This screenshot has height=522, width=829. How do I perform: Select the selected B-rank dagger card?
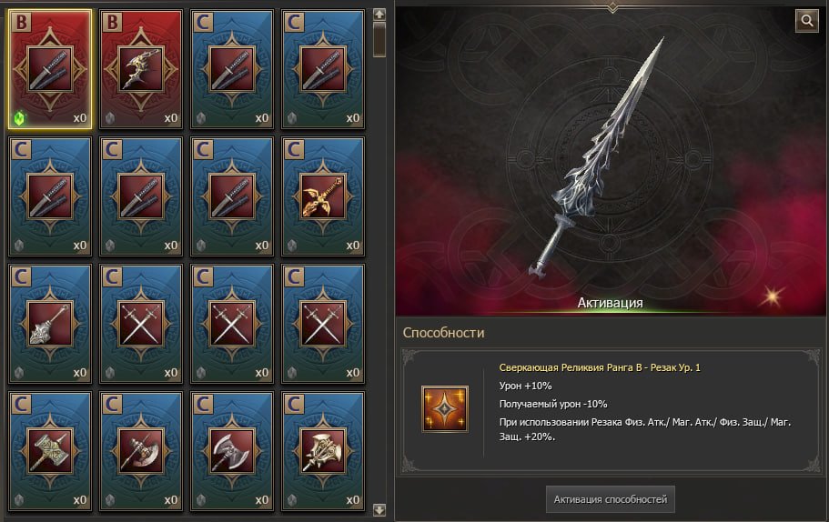(x=50, y=69)
